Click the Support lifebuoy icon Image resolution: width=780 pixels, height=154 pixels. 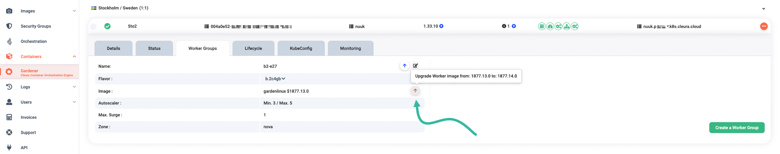tap(9, 133)
